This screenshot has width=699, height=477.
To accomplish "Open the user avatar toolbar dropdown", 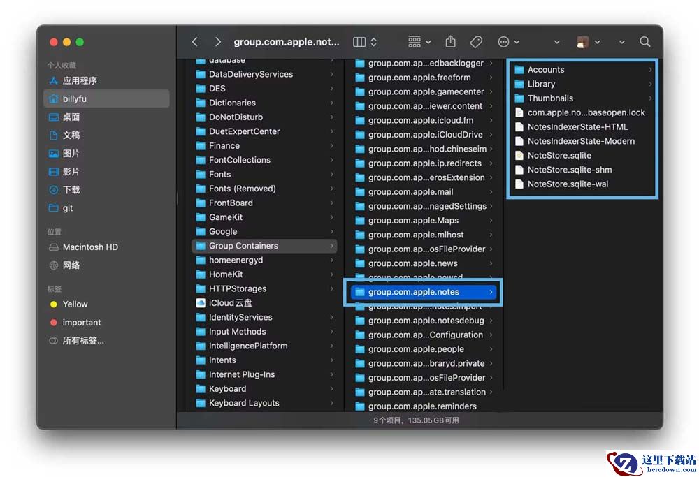I will pos(588,42).
